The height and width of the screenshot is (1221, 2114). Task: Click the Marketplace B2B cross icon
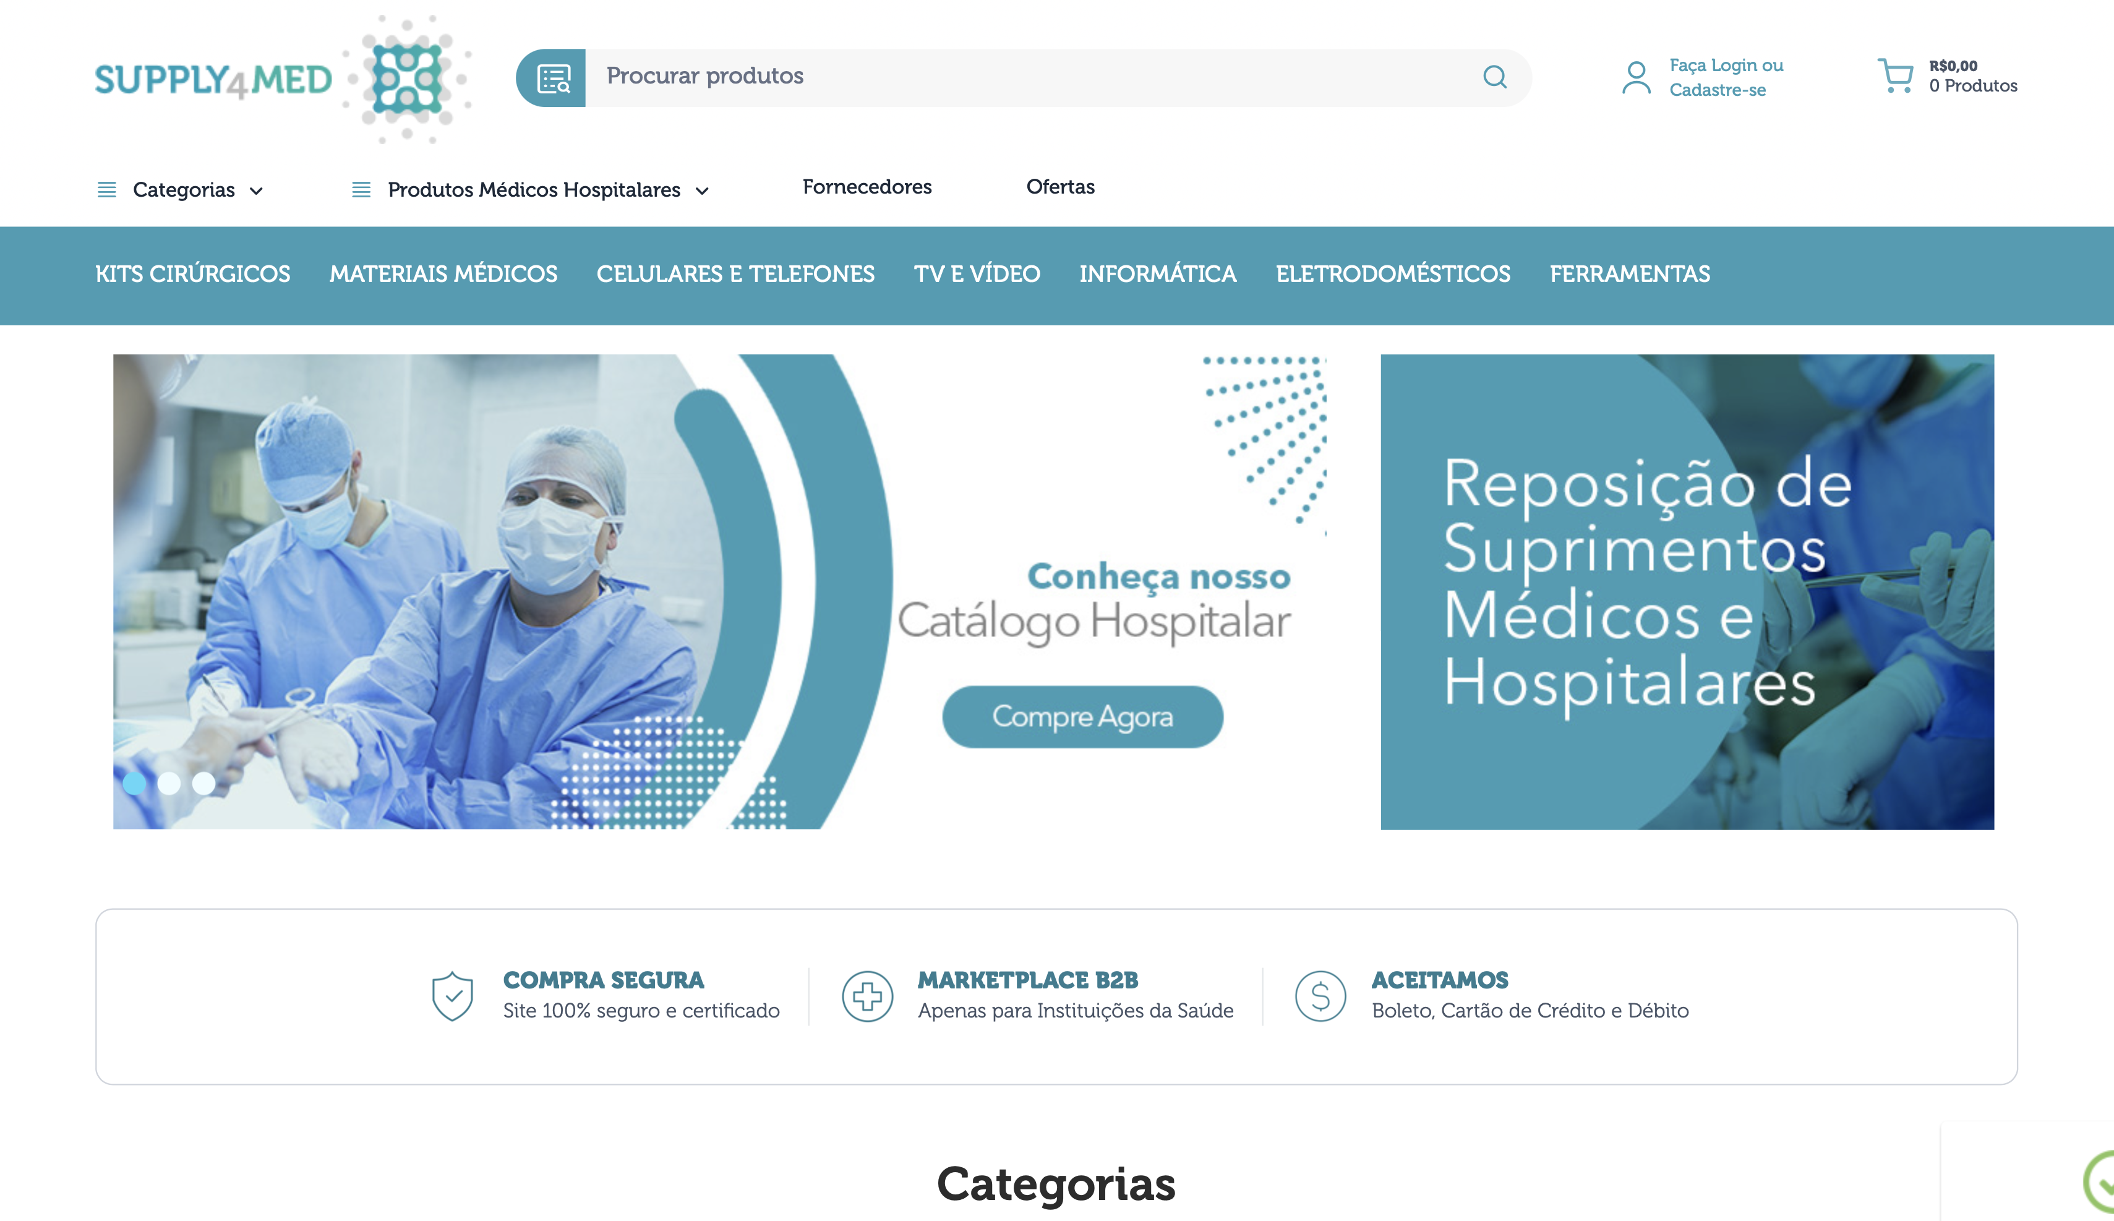point(867,996)
